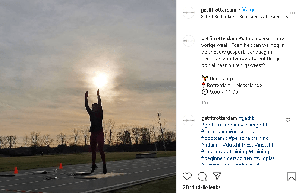Like the post with the heart icon

click(x=187, y=176)
